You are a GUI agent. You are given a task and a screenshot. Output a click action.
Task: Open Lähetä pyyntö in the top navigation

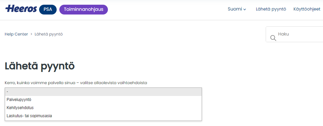coord(271,9)
